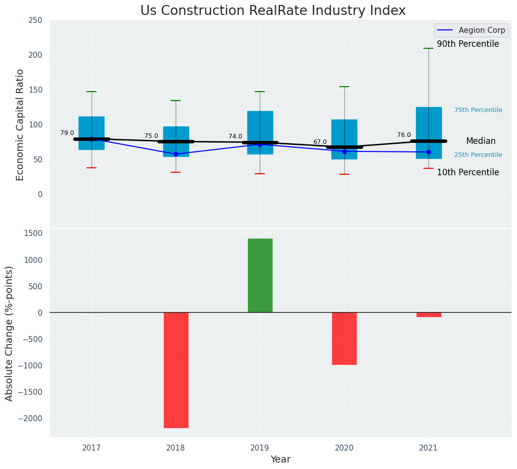Click Aegion Corp's 2018 data point
517x469 pixels.
click(176, 154)
